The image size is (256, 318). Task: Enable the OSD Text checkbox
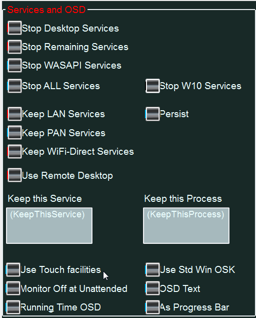pyautogui.click(x=152, y=288)
